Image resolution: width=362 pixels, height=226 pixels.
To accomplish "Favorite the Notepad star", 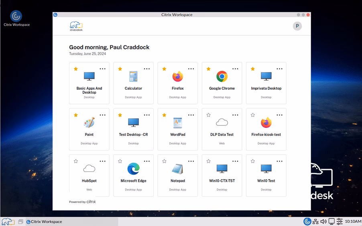I will tap(164, 161).
